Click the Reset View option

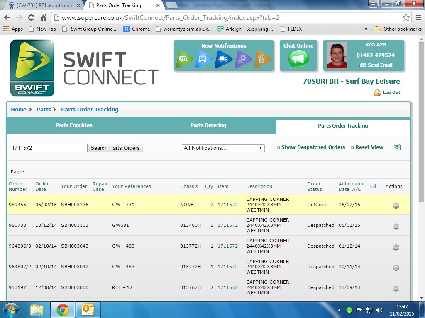click(367, 147)
